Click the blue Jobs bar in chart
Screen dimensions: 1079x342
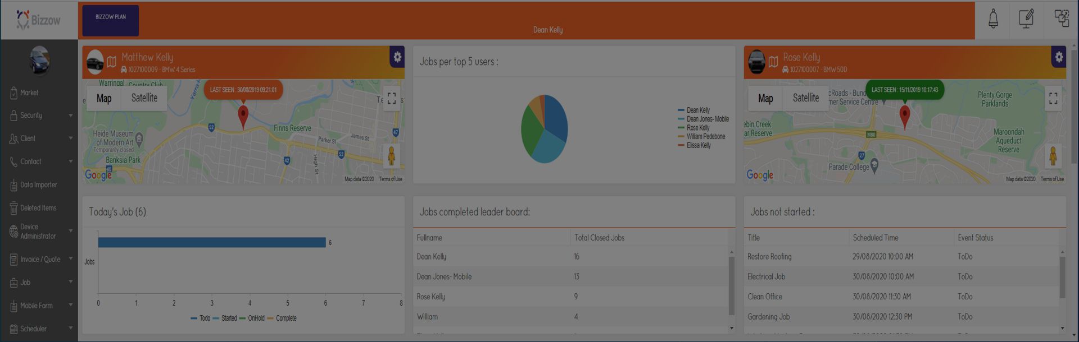[212, 242]
